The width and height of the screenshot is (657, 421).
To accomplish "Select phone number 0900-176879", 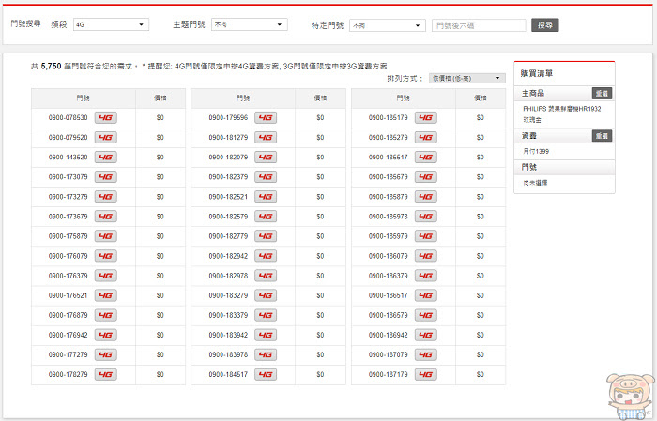I will (68, 315).
